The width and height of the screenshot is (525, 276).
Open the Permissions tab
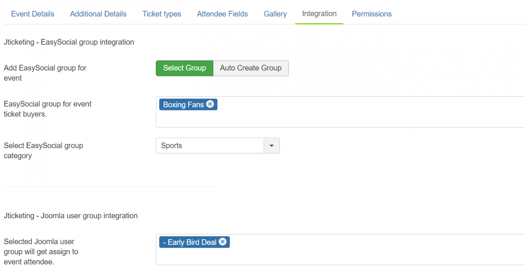(372, 14)
